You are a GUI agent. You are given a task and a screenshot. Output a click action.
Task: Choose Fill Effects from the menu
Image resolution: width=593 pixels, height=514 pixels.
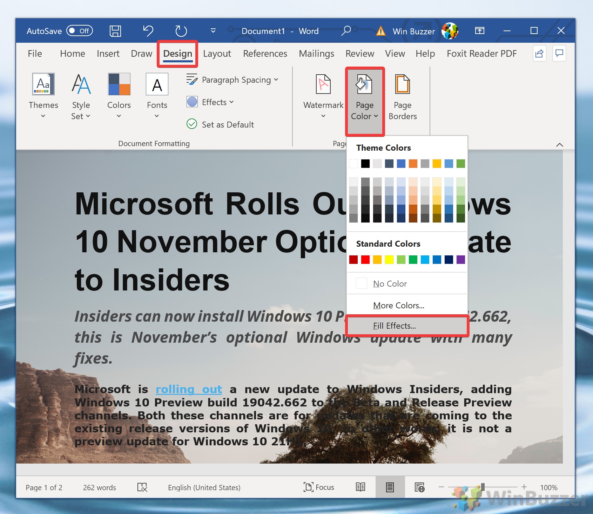click(x=394, y=326)
